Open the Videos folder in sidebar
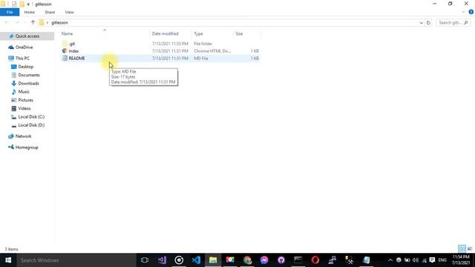This screenshot has width=475, height=267. point(24,108)
